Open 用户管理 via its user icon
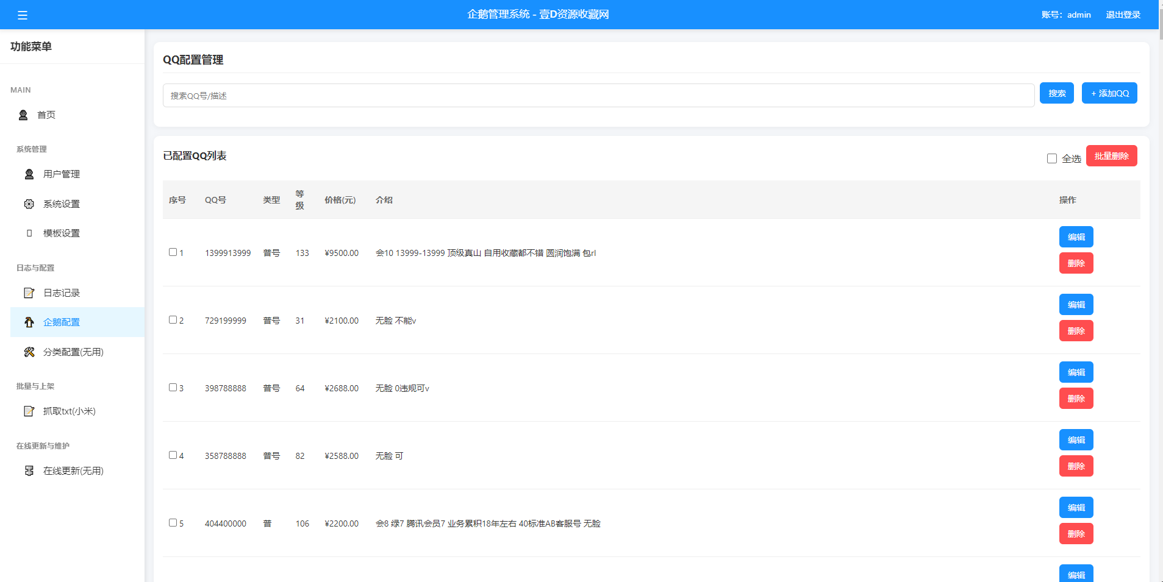 [x=29, y=174]
